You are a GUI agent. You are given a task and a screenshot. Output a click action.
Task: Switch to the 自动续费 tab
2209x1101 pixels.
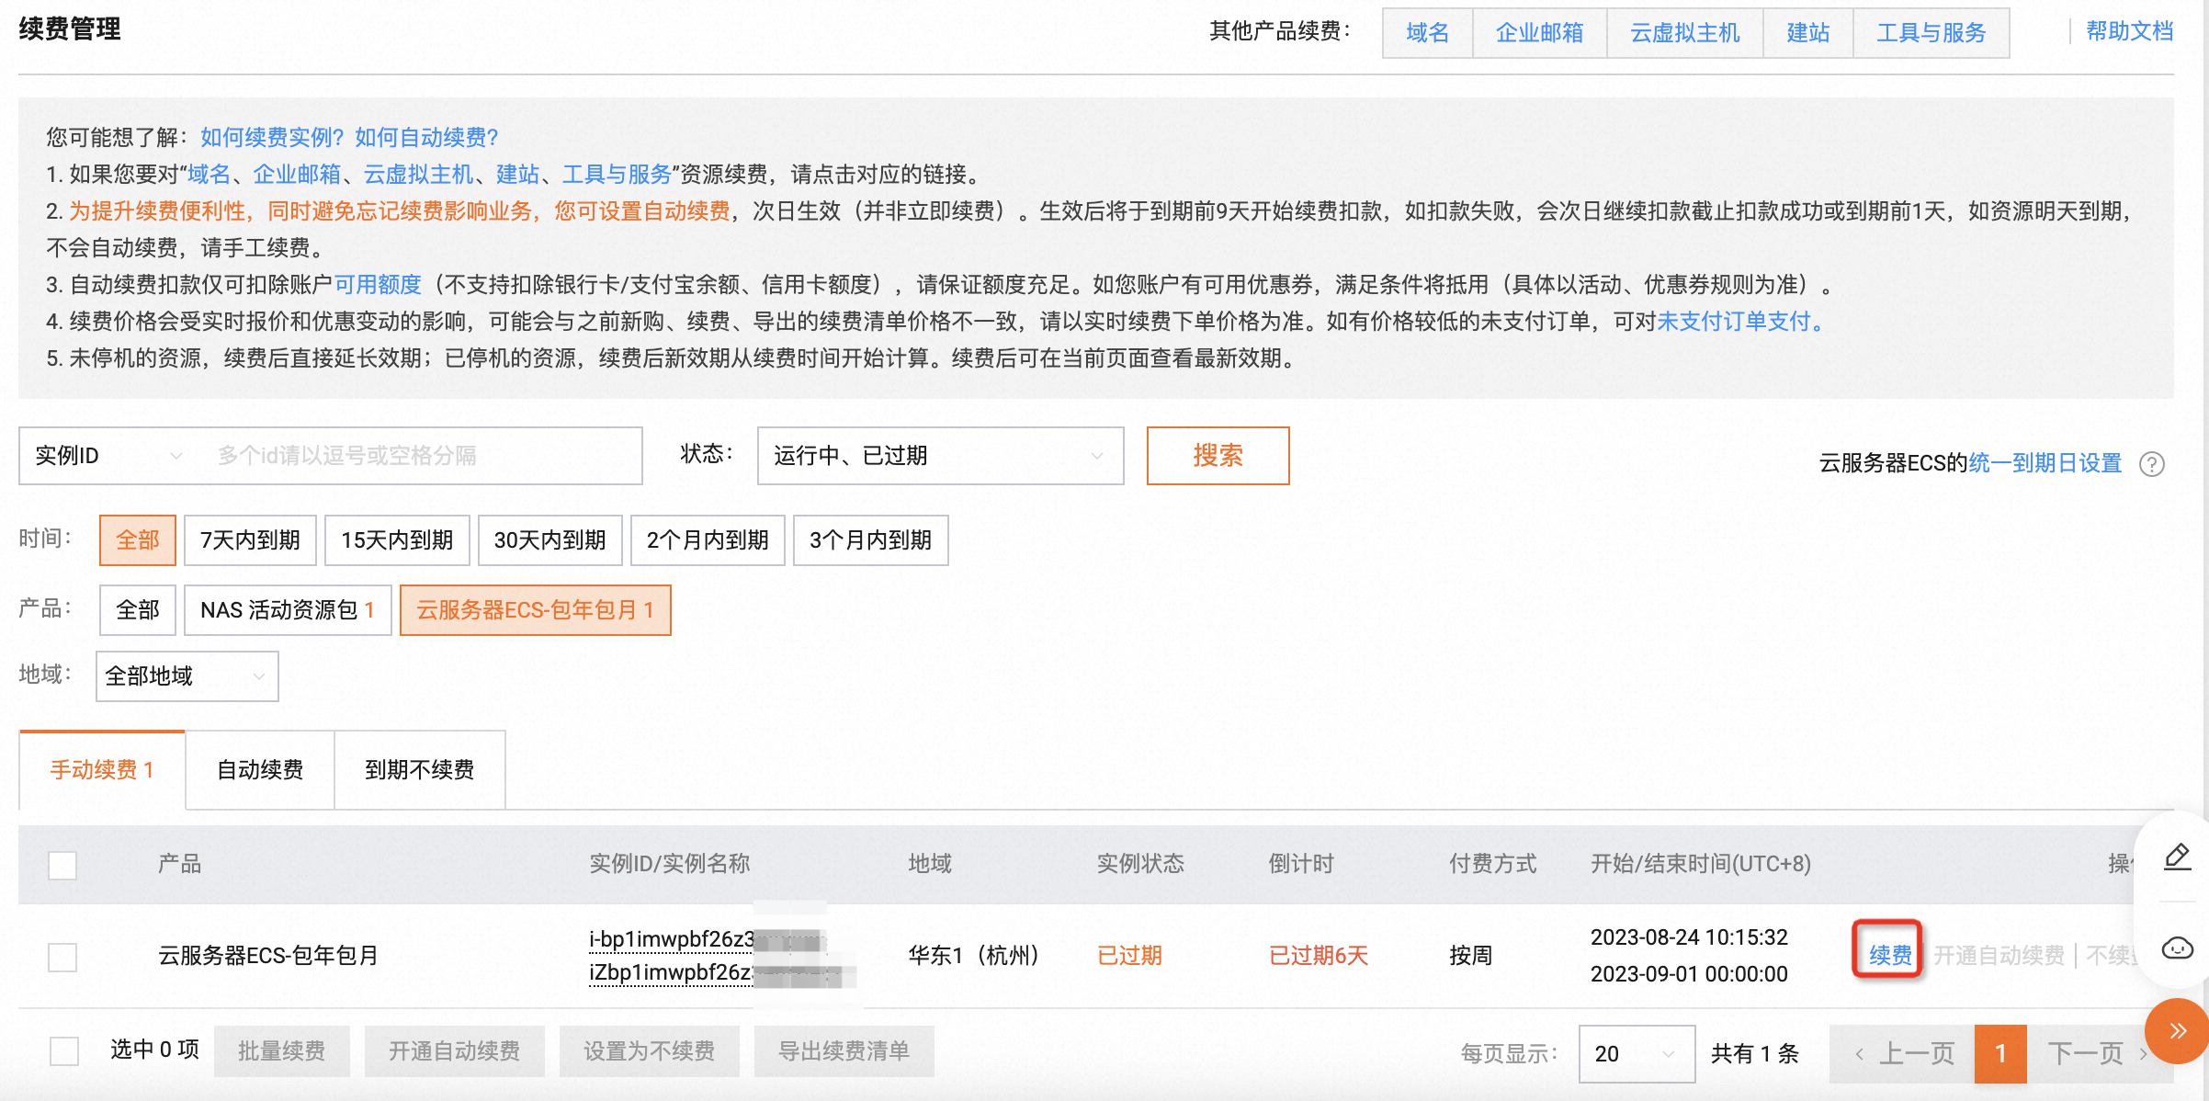click(260, 770)
